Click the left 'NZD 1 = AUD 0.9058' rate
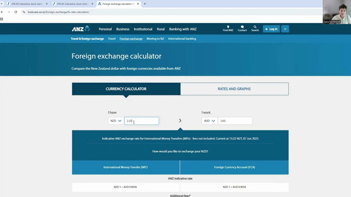The height and width of the screenshot is (197, 351). pos(125,187)
